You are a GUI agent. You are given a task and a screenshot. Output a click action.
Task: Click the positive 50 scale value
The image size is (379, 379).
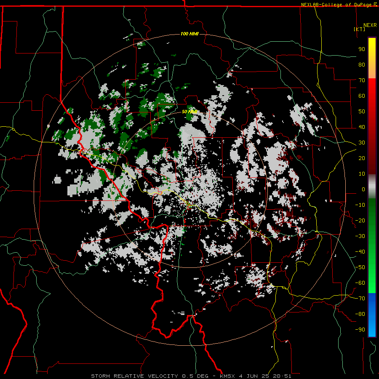[362, 112]
